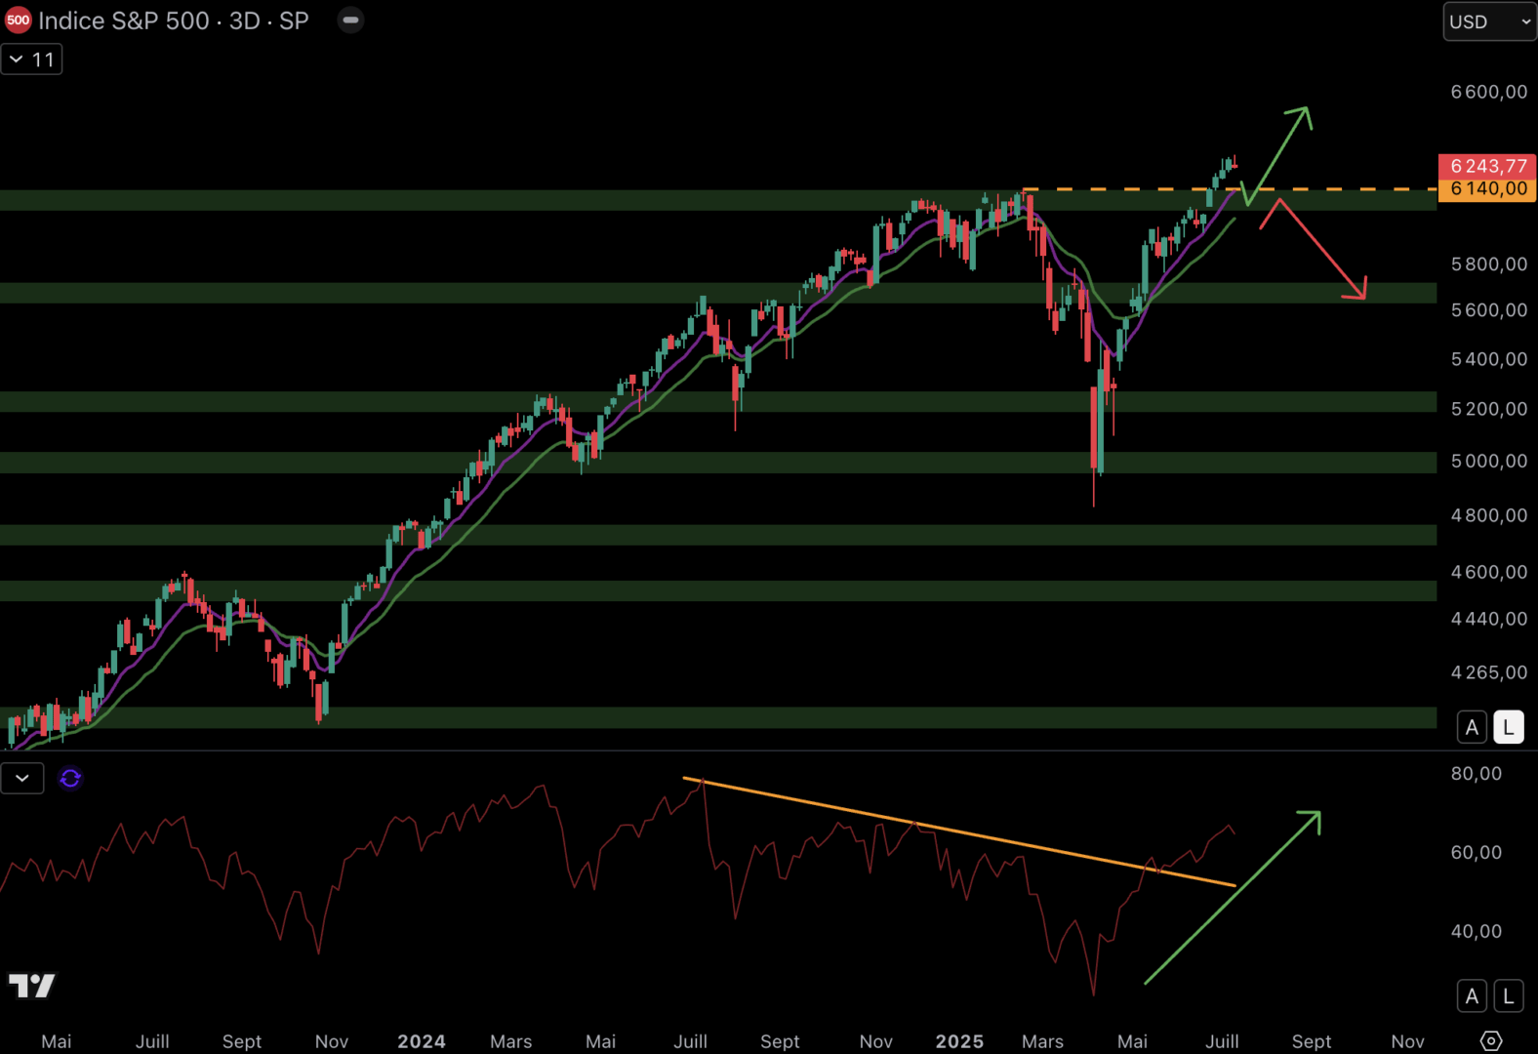1538x1054 pixels.
Task: Click the purple refresh indicator icon
Action: click(x=70, y=778)
